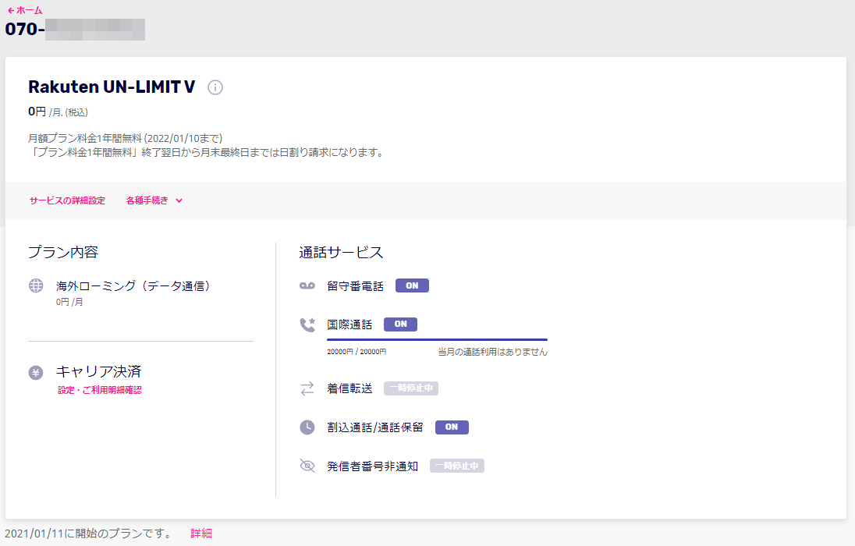Open 設定・ご利用明細確認 link
The height and width of the screenshot is (546, 855).
pyautogui.click(x=100, y=390)
